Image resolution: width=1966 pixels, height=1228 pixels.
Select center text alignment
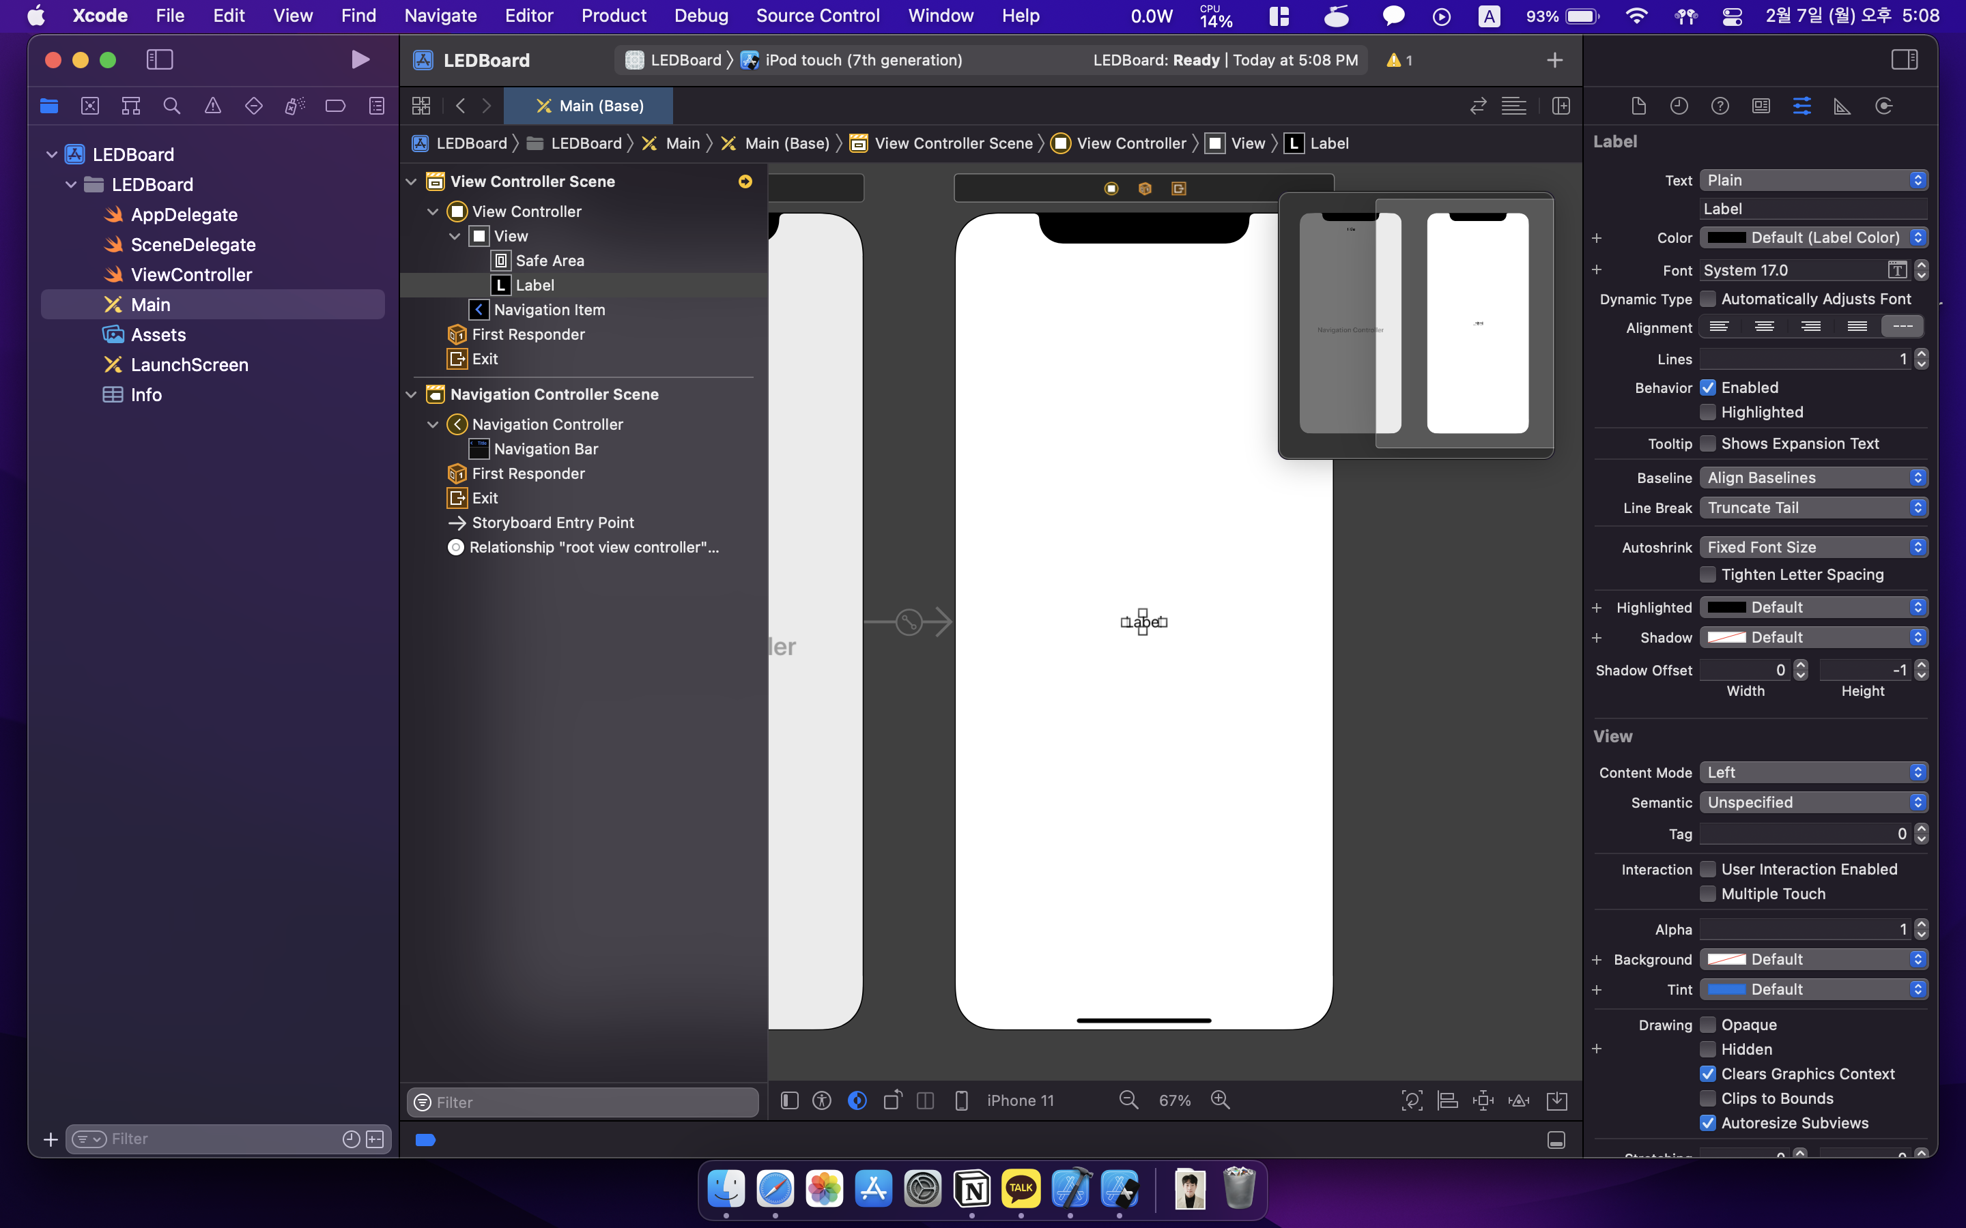tap(1765, 327)
